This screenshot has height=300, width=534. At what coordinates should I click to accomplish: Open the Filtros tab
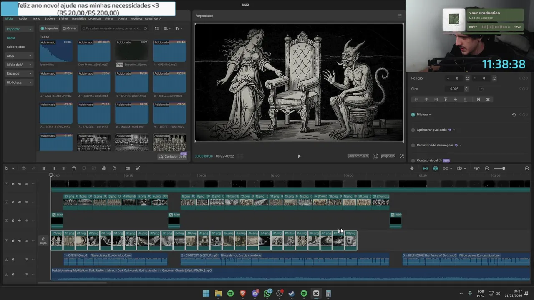point(109,18)
